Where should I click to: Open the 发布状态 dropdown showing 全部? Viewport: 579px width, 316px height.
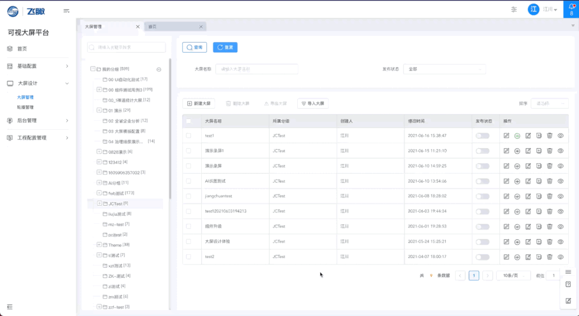(444, 69)
